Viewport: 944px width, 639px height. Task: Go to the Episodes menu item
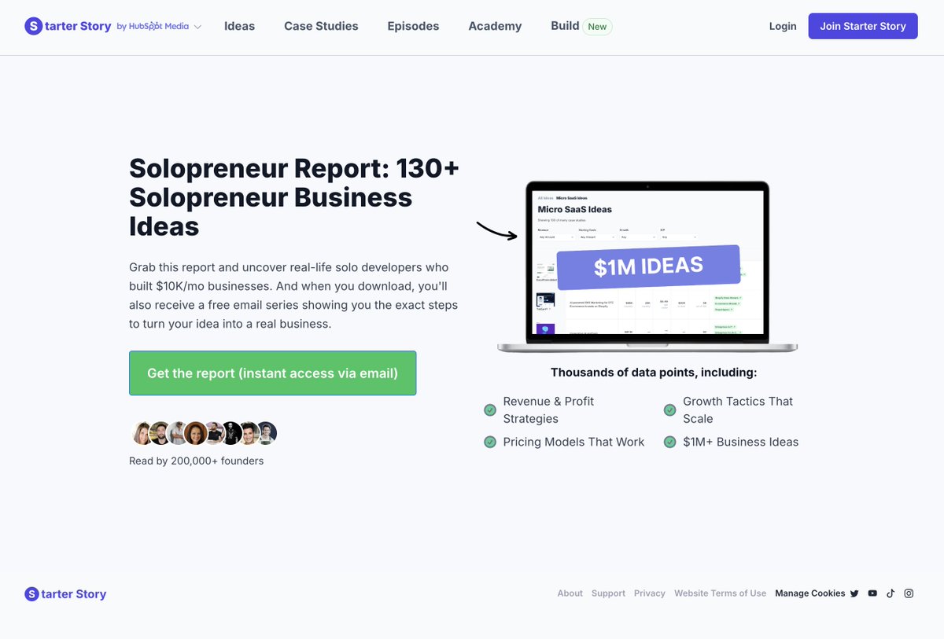point(413,26)
